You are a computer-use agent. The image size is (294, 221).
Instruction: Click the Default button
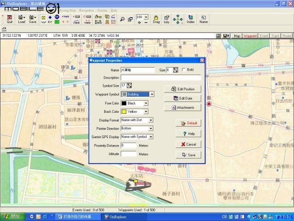[188, 123]
